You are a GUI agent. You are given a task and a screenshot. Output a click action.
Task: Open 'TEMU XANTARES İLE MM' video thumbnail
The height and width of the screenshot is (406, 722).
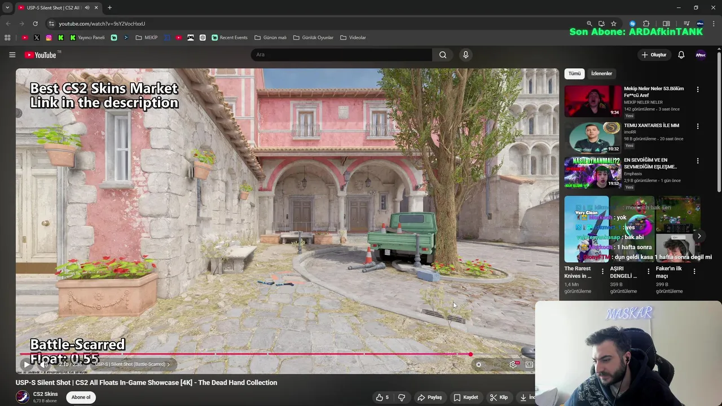[x=593, y=138]
